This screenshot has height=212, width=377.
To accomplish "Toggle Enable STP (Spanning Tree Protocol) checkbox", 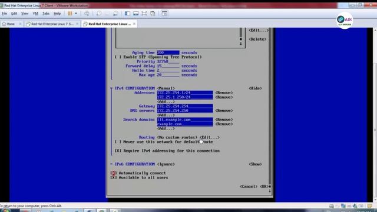I will click(118, 57).
